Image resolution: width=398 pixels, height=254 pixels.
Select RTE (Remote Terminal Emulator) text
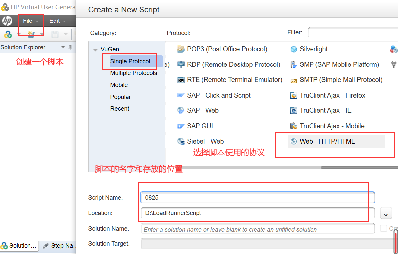[235, 80]
